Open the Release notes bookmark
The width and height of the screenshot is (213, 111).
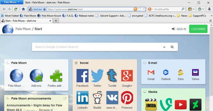pos(84,16)
